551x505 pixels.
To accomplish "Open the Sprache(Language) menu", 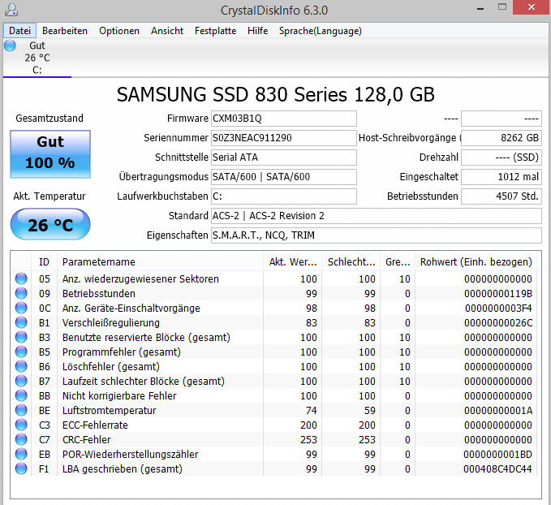I will pos(320,31).
